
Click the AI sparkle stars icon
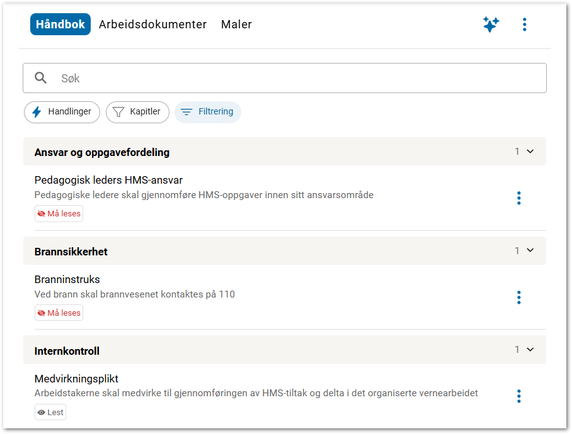[x=491, y=25]
